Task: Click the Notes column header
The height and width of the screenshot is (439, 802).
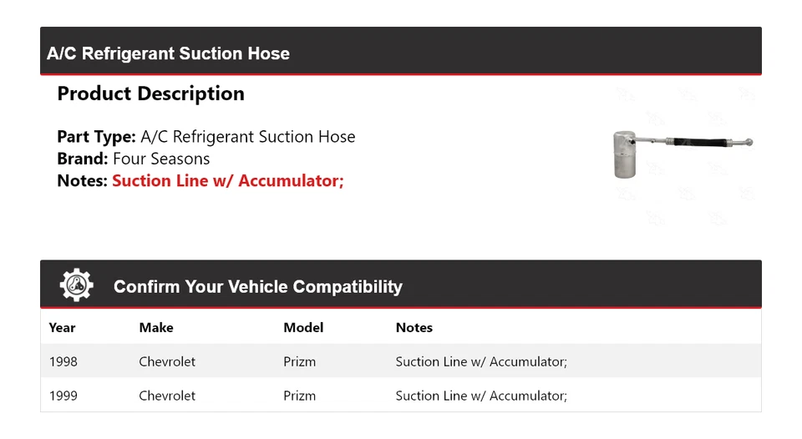Action: (x=414, y=328)
